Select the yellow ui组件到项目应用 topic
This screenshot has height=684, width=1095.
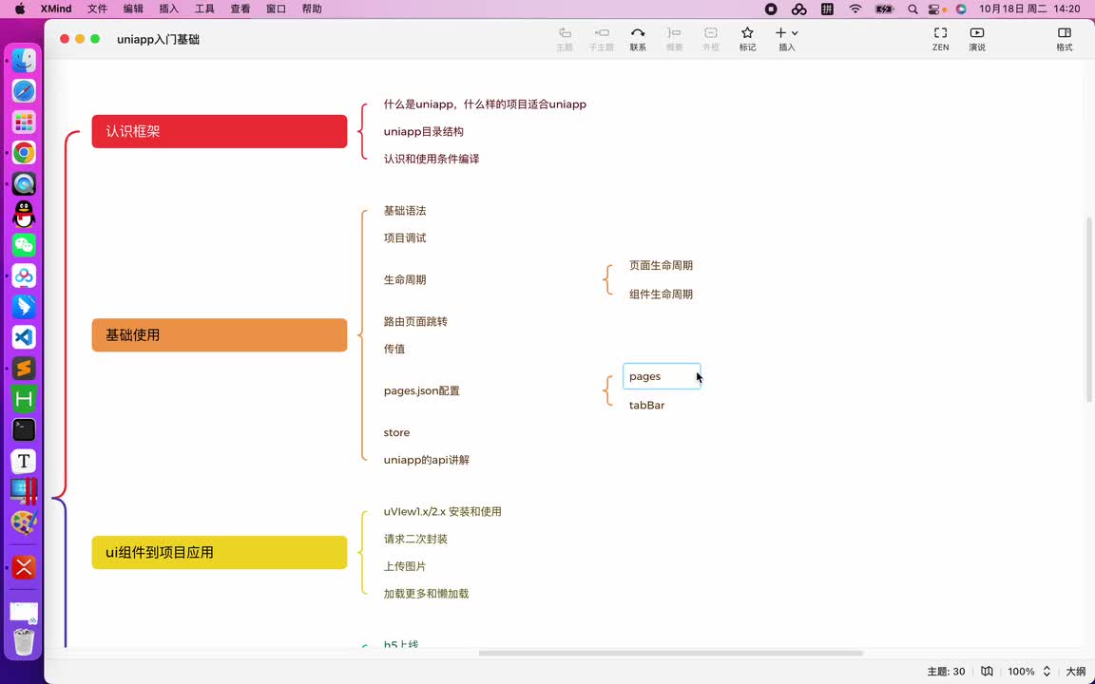[220, 552]
